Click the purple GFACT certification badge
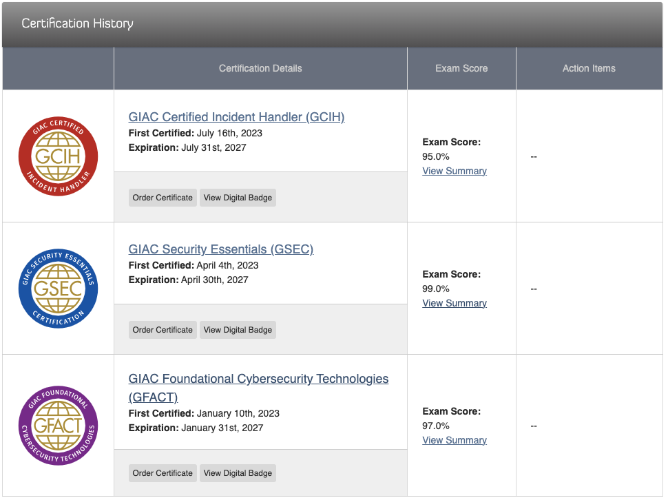Screen dimensions: 668x500 point(58,426)
